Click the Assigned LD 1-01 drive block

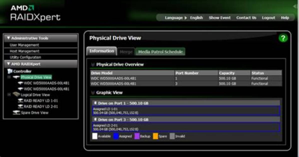(x=186, y=111)
